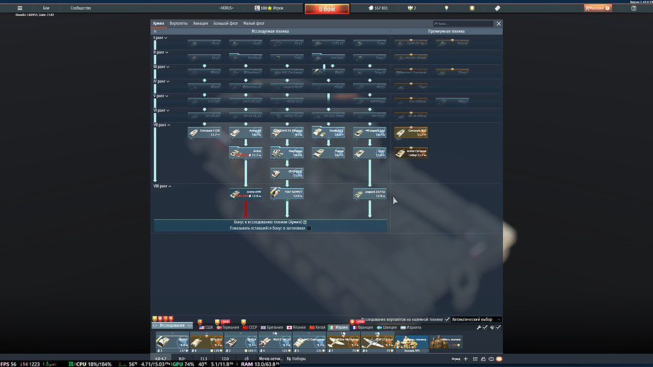The image size is (653, 367).
Task: Collapse the VII ранг section
Action: coord(161,125)
